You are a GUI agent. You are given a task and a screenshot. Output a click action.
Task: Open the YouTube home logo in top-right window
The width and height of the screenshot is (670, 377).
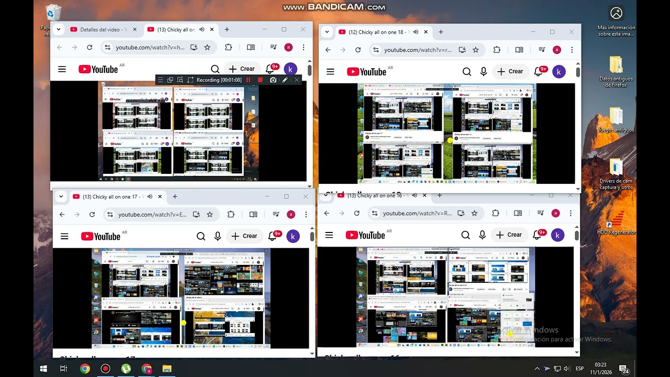(x=366, y=72)
